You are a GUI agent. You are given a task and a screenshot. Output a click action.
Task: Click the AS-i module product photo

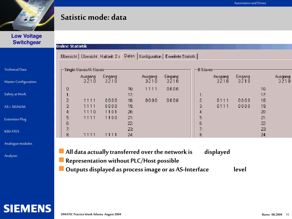click(27, 15)
